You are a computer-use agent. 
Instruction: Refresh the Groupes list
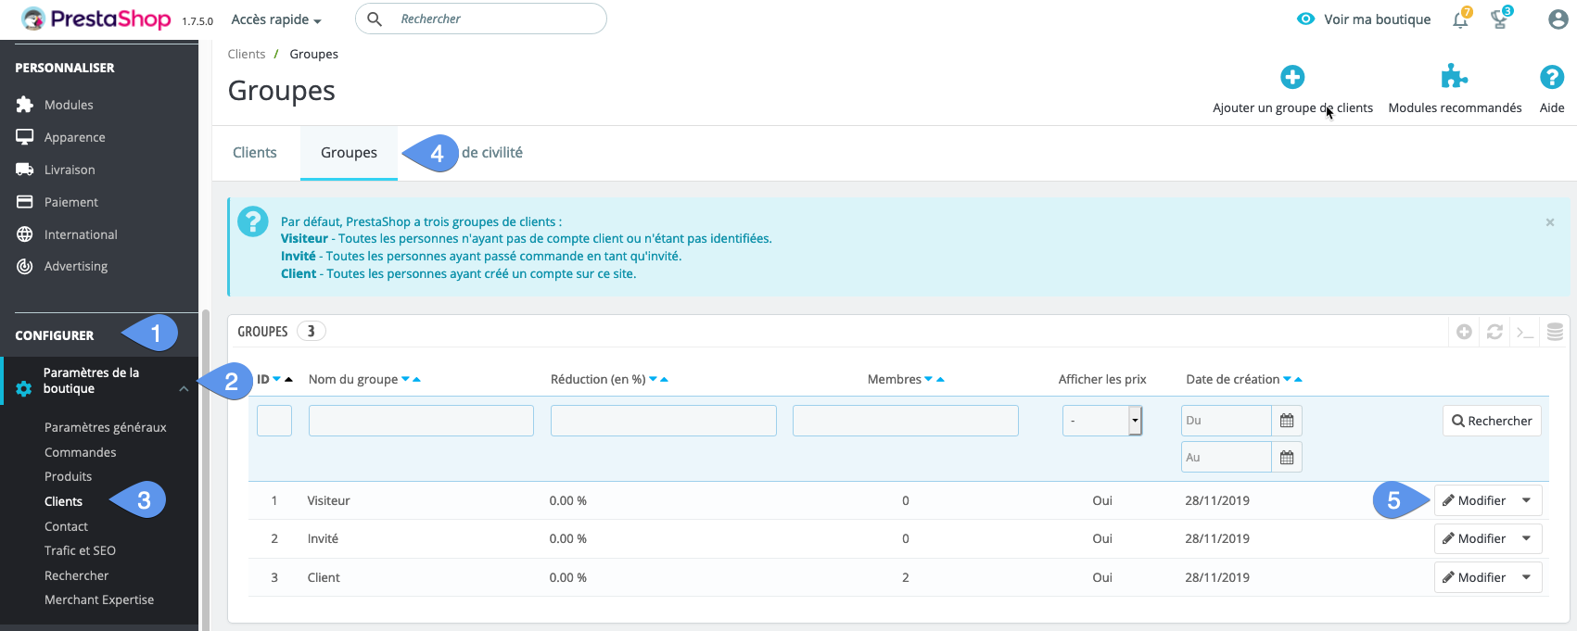pos(1494,332)
